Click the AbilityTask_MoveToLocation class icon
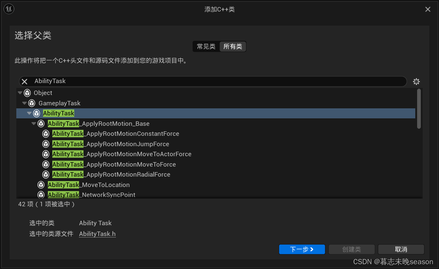This screenshot has width=439, height=269. pyautogui.click(x=41, y=185)
